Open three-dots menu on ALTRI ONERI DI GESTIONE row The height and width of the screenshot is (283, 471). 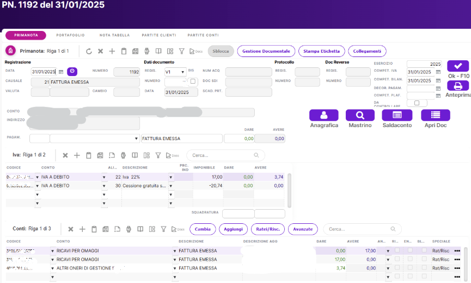point(457,268)
